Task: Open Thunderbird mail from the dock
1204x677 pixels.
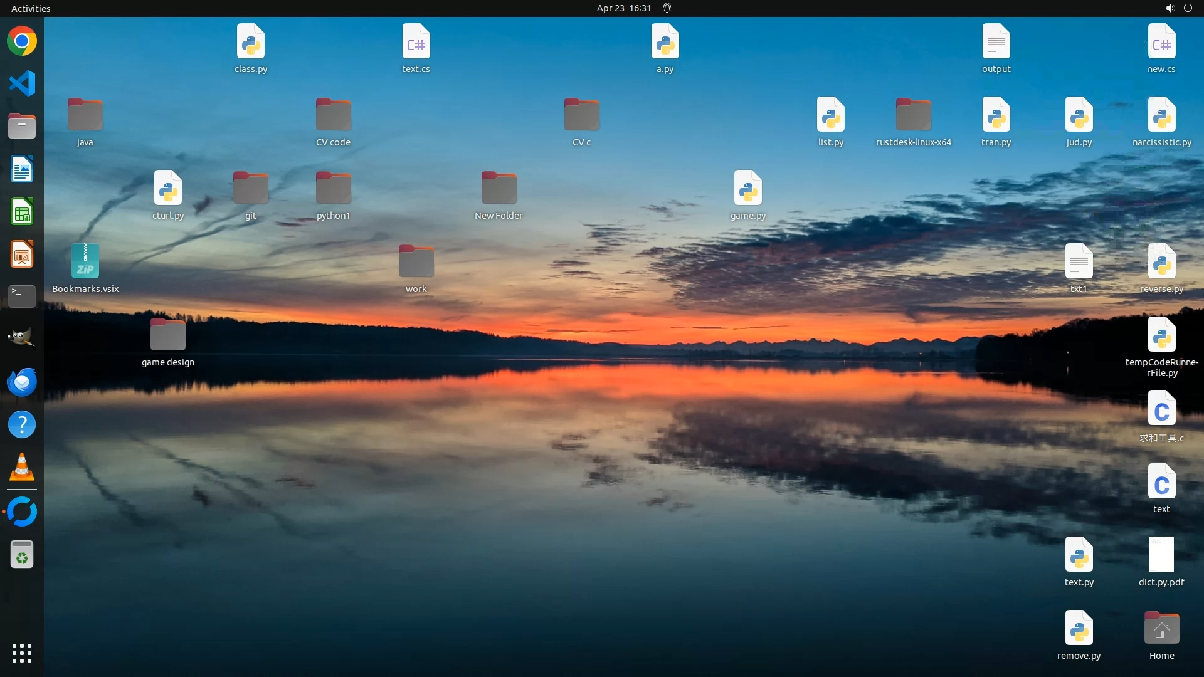Action: tap(22, 382)
